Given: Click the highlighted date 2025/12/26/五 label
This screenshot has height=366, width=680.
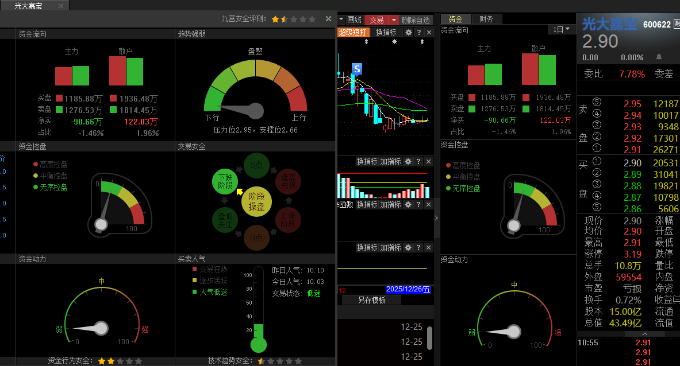Looking at the screenshot, I should click(x=408, y=289).
